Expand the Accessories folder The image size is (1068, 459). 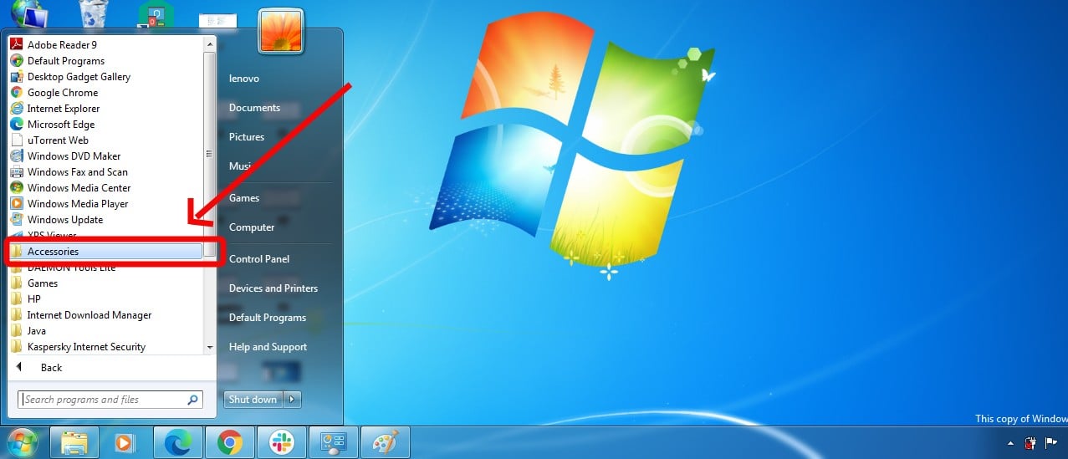pos(105,252)
